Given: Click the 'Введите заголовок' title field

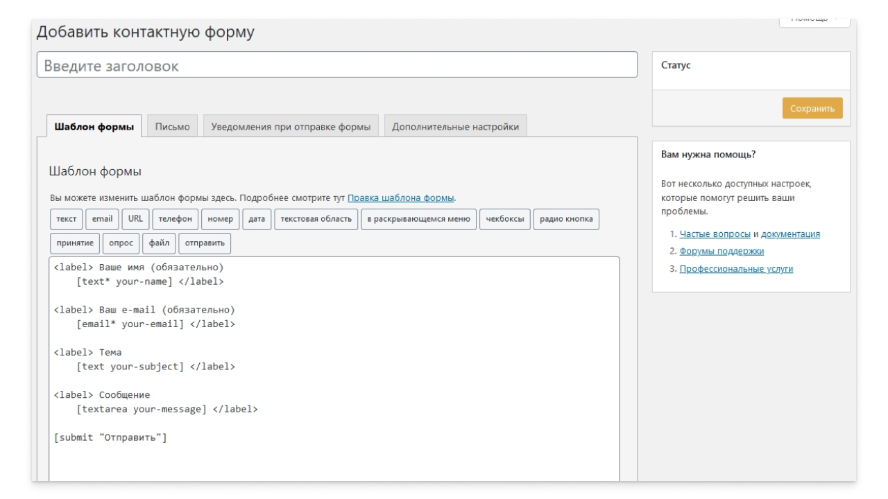Looking at the screenshot, I should click(x=336, y=66).
